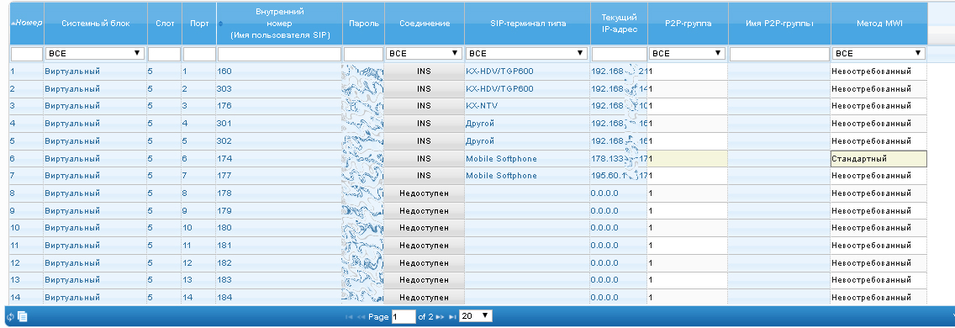
Task: Click the Имя P2P-группы column header
Action: click(x=779, y=24)
